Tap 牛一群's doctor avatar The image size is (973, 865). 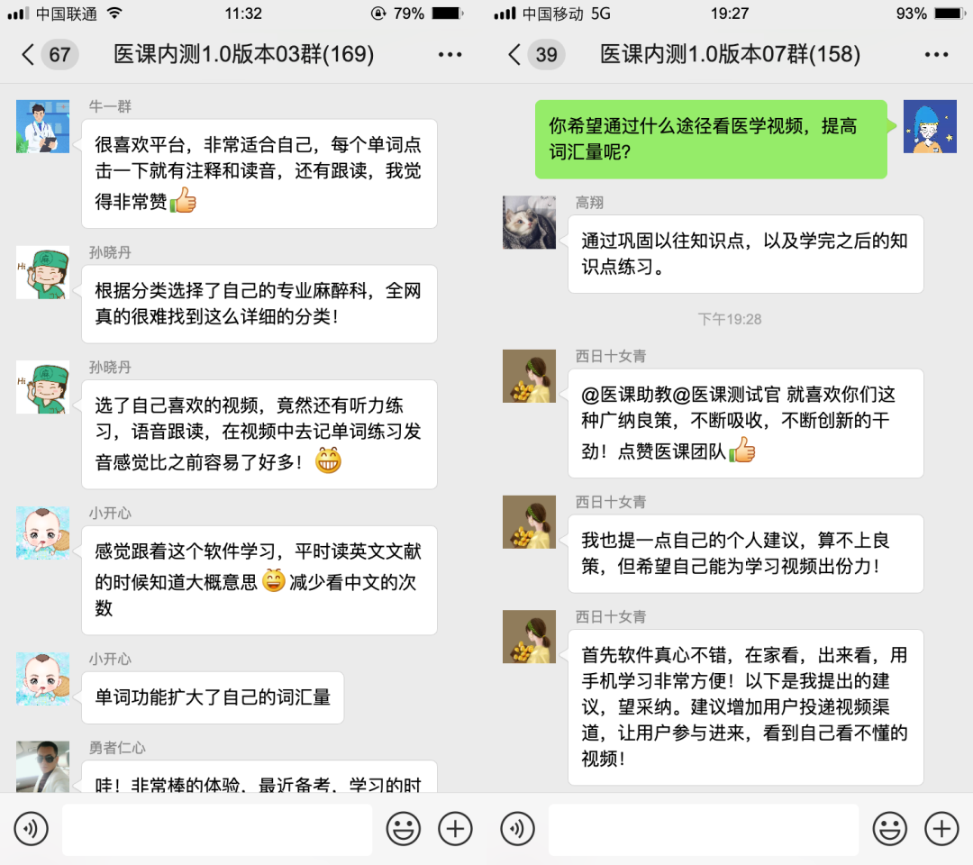[43, 126]
